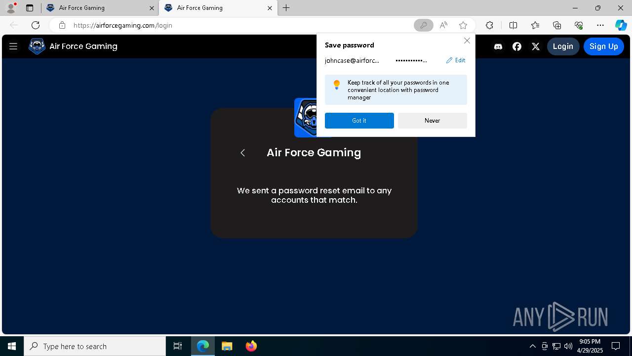
Task: Click the saved username johncase@airforc...
Action: [x=352, y=60]
